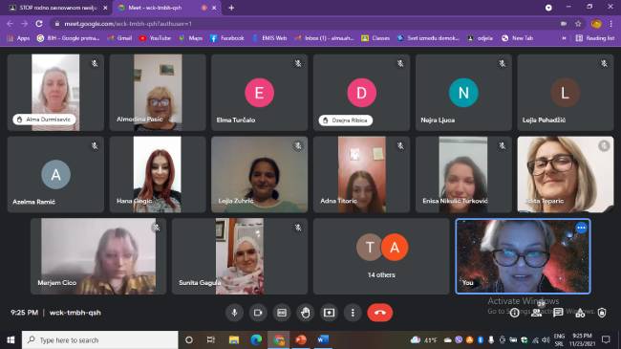621x349 pixels.
Task: Open host controls shield icon
Action: click(x=602, y=313)
